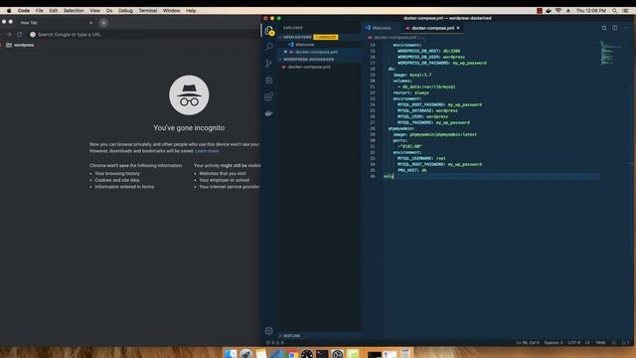Open the Docker view in VS Code activity bar

tap(269, 113)
